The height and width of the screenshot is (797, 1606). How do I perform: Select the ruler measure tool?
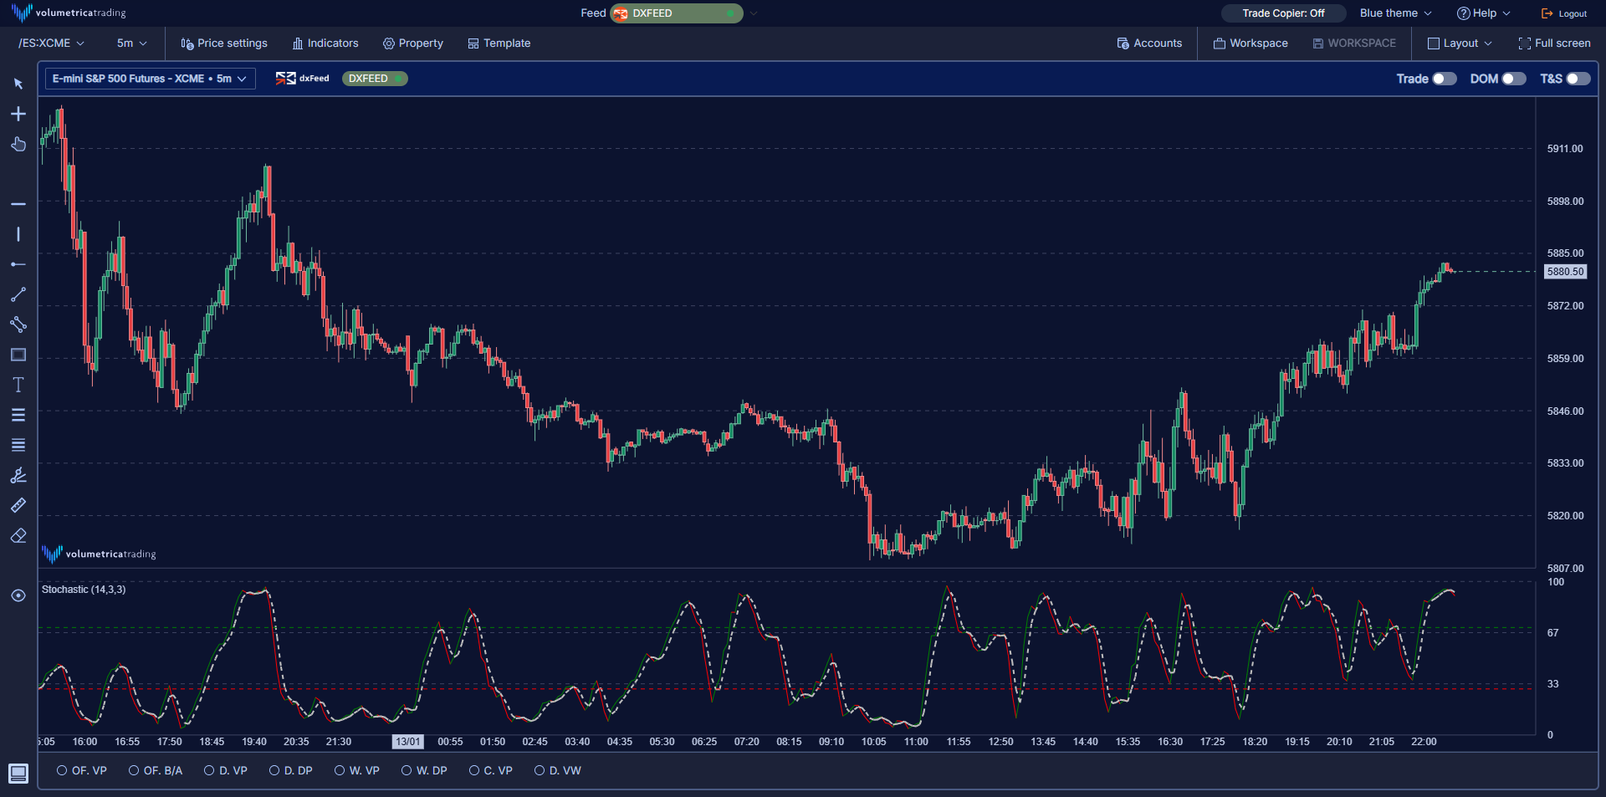click(x=18, y=505)
